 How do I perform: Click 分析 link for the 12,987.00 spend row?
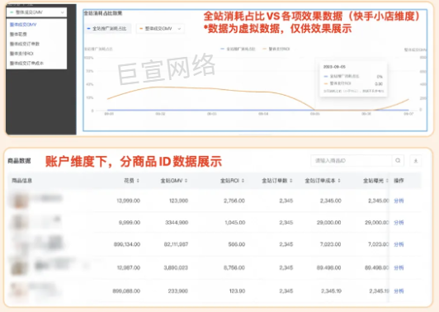coord(399,267)
